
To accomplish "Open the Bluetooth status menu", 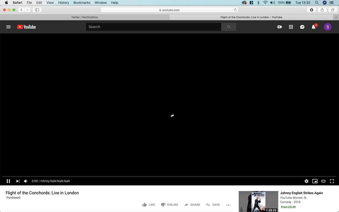I will (x=258, y=3).
